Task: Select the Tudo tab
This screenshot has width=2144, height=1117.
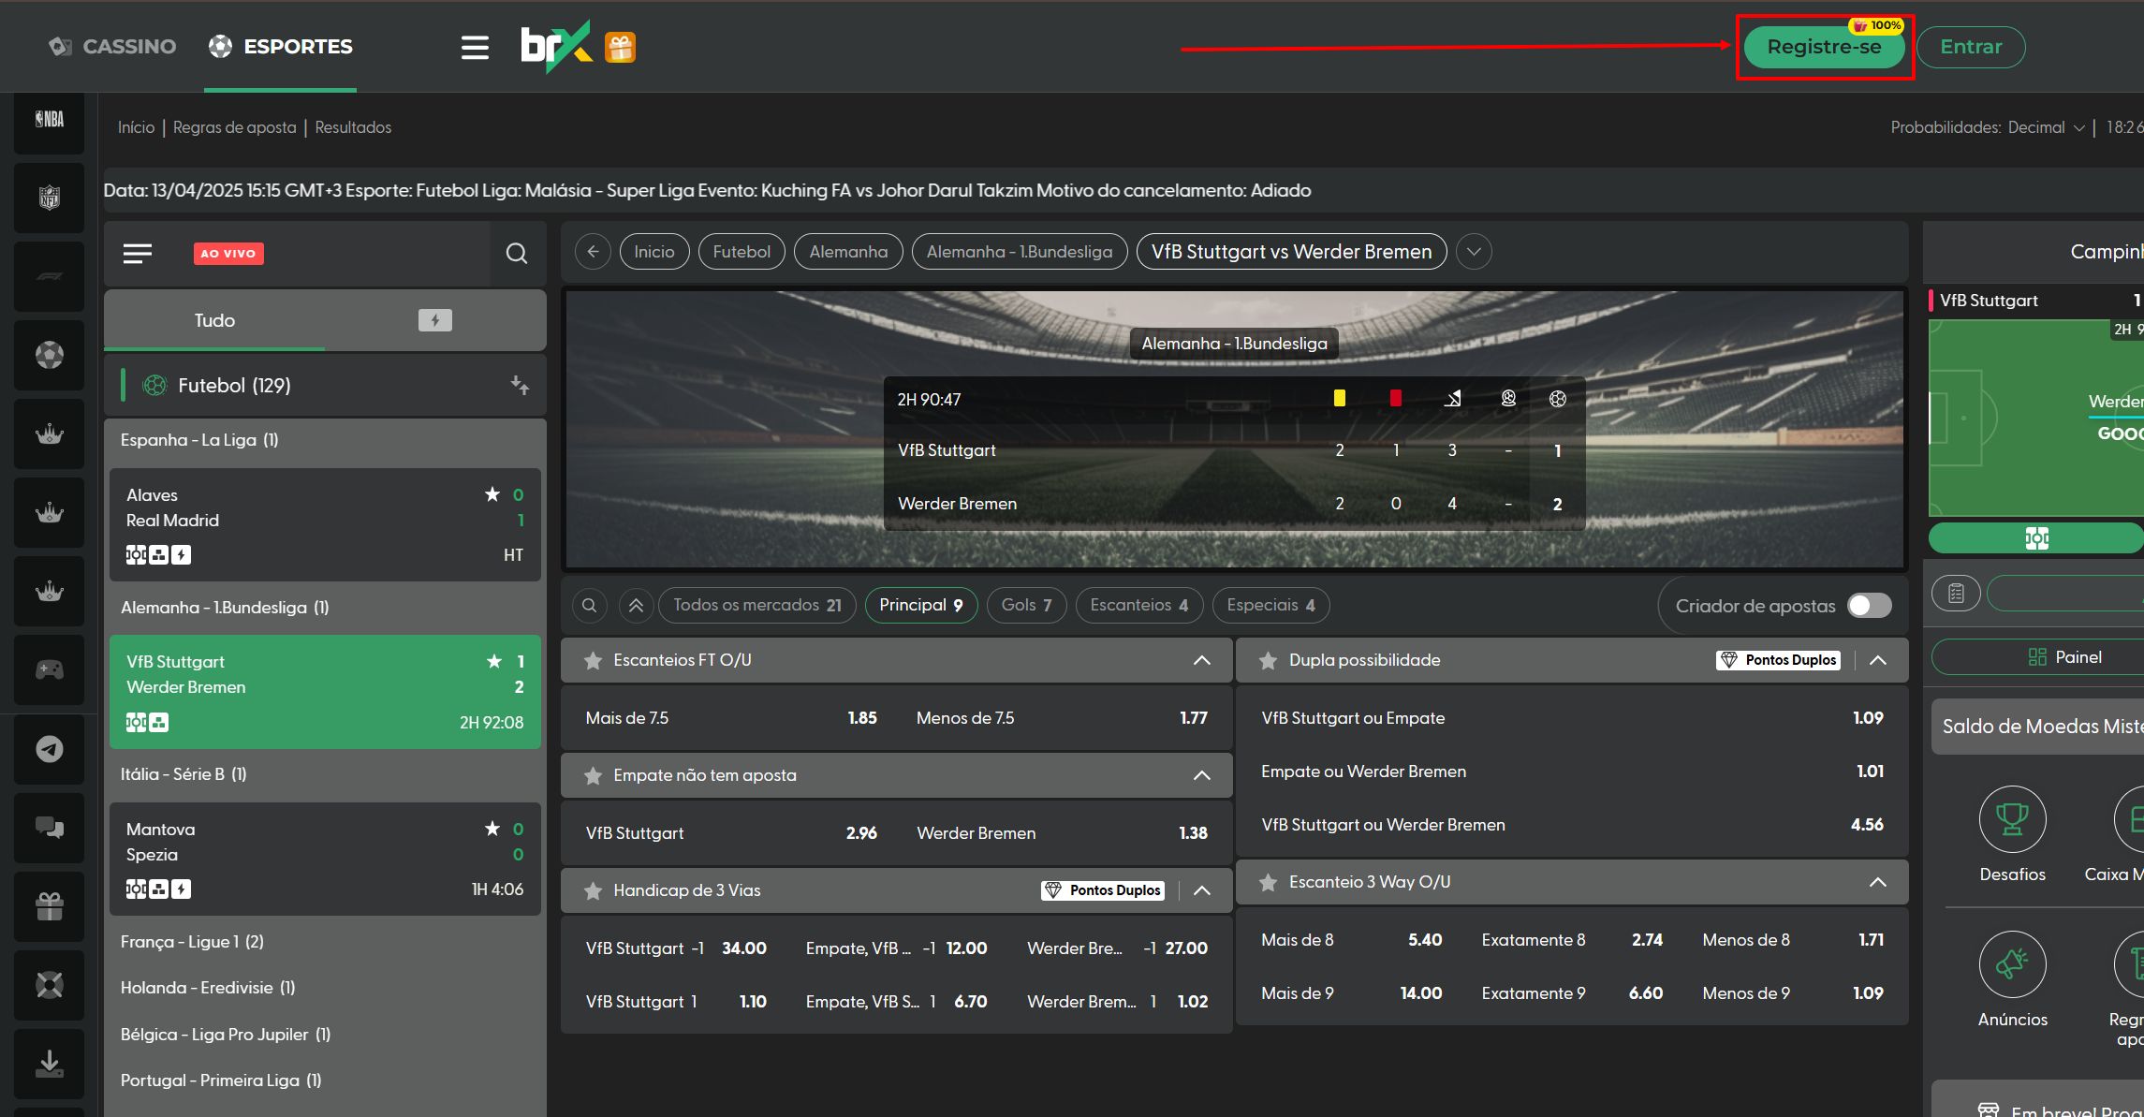Action: (x=214, y=320)
